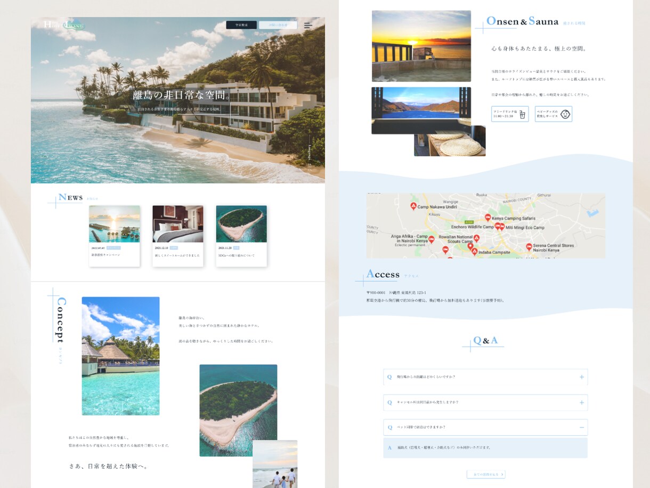
Task: Click the Rowallan National Scouts Camp pin
Action: pyautogui.click(x=477, y=238)
